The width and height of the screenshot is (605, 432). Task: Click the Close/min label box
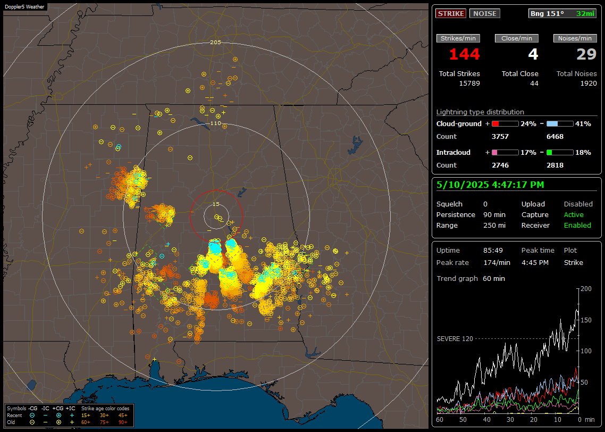tap(517, 38)
